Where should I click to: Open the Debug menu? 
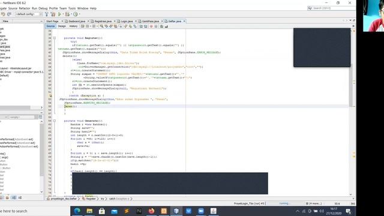(x=43, y=8)
